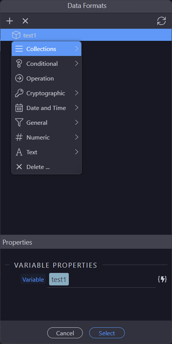Expand the Conditional submenu chevron
The image size is (172, 344).
tap(76, 64)
